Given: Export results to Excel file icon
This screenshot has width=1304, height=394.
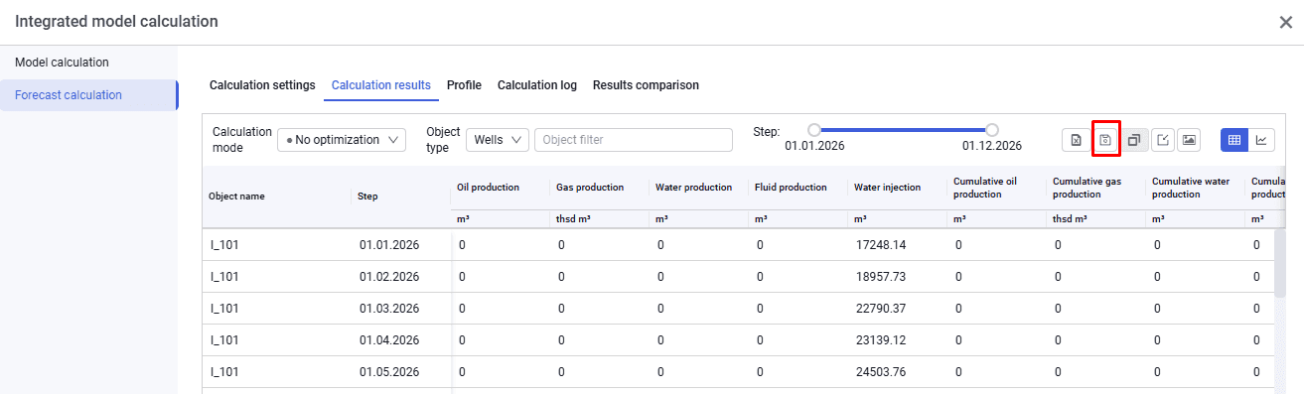Looking at the screenshot, I should [1076, 140].
